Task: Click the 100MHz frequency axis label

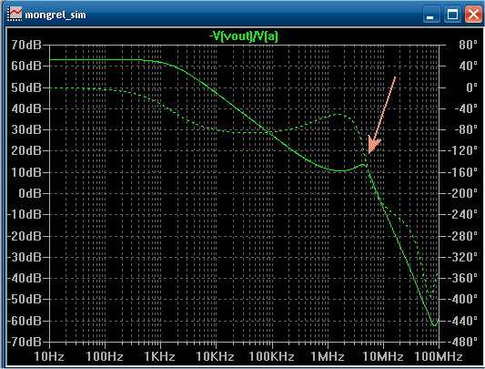Action: (x=439, y=356)
